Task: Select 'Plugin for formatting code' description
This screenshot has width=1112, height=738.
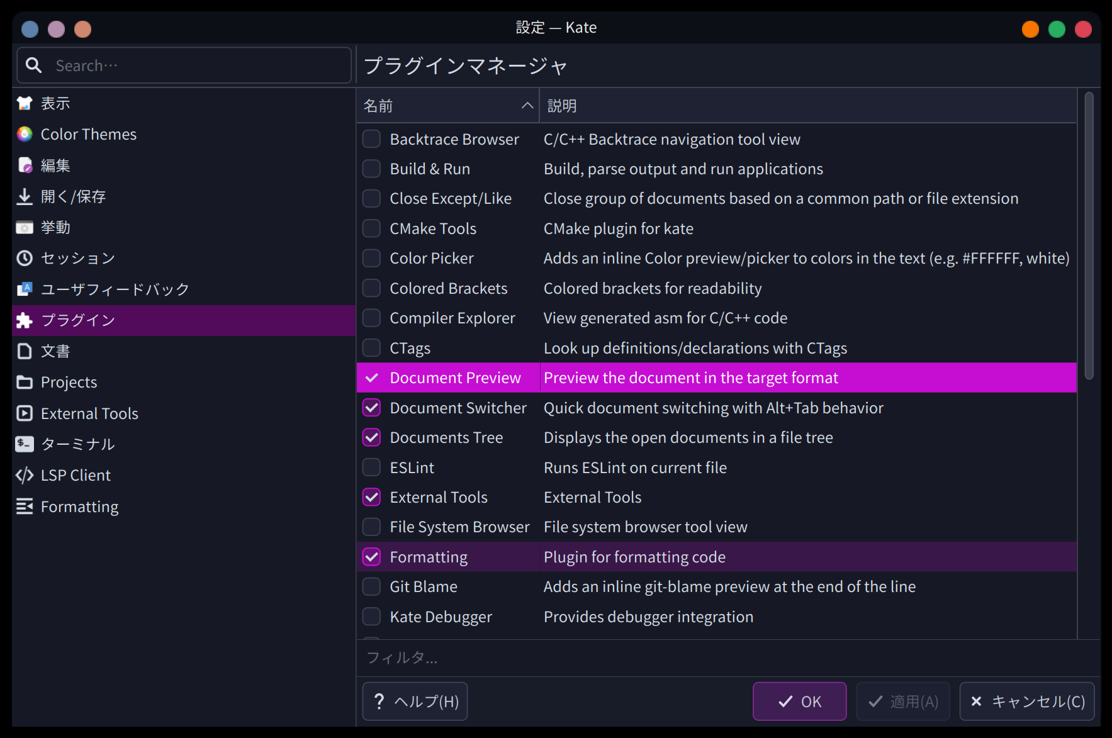Action: [634, 557]
